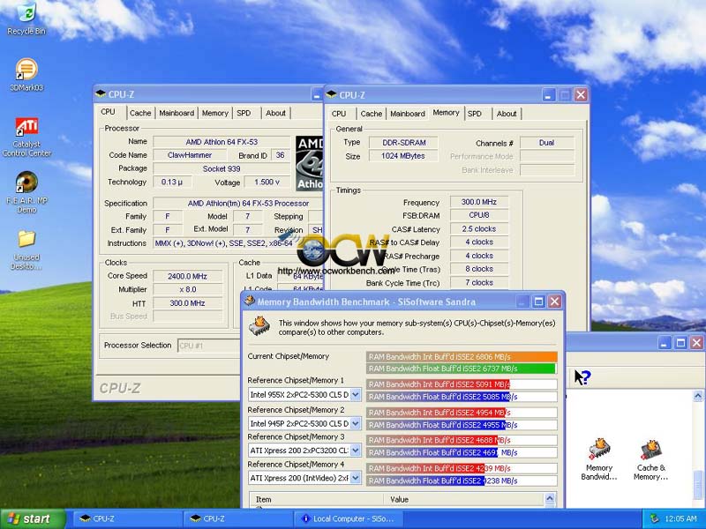This screenshot has width=706, height=529.
Task: Click the system tray icon beside the clock
Action: 654,518
